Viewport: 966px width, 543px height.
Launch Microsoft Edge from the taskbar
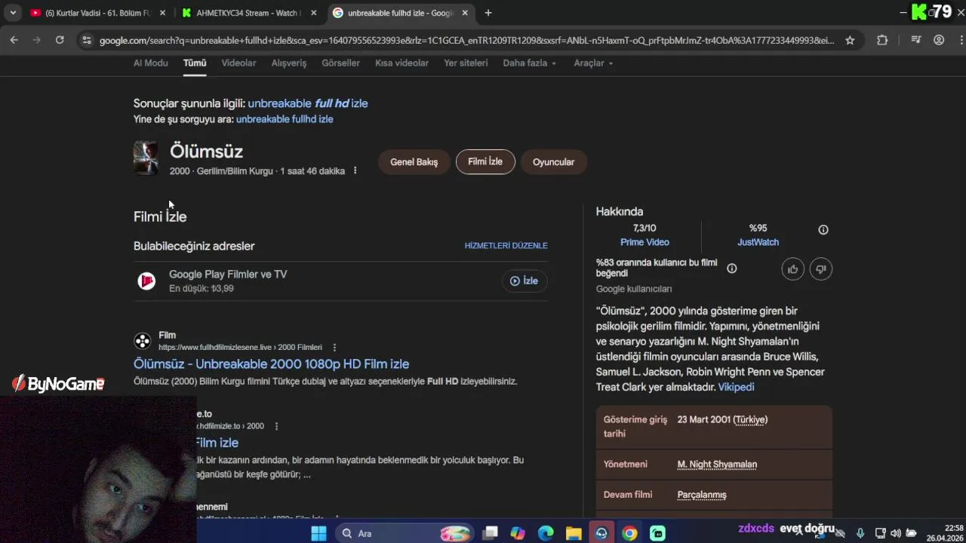546,533
